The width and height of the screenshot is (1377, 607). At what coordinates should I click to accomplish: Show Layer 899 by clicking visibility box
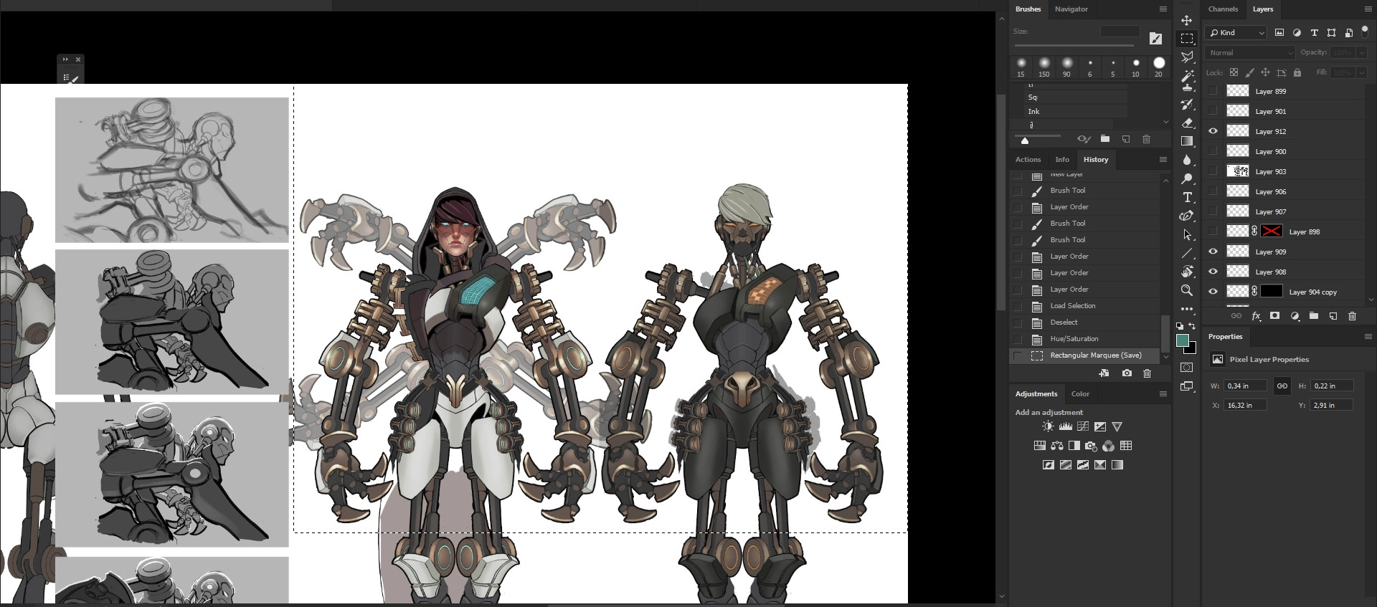(x=1213, y=91)
